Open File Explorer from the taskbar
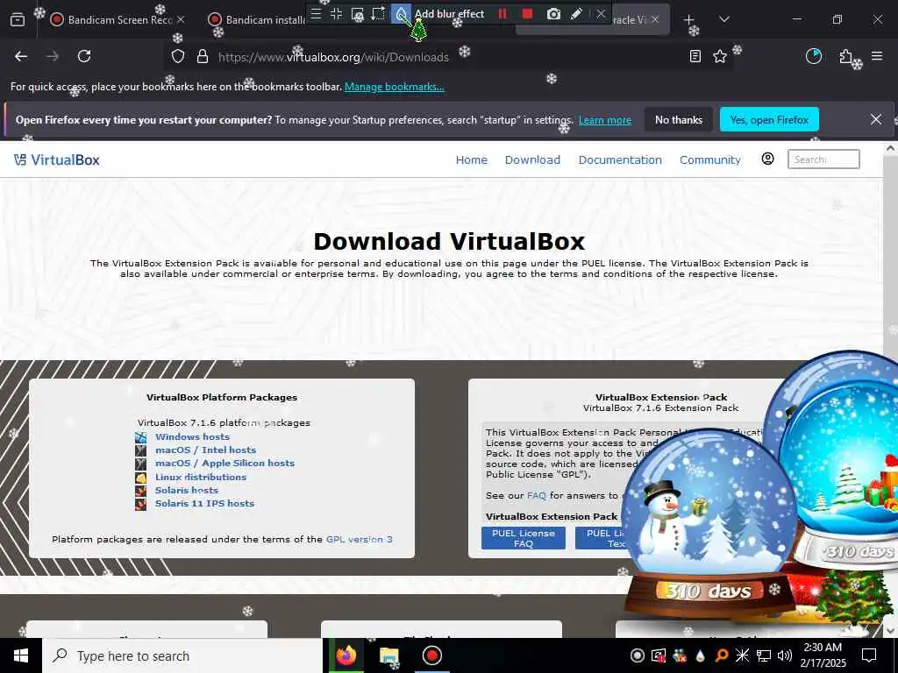898x673 pixels. tap(389, 655)
